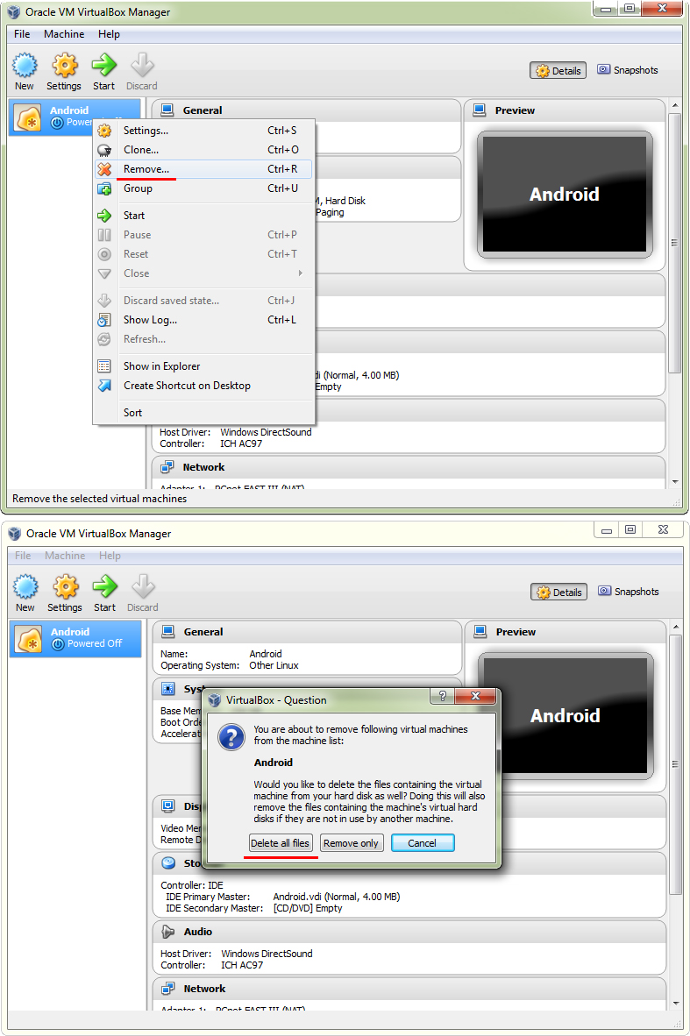Open Settings gear in top window toolbar
The height and width of the screenshot is (1036, 690).
point(65,66)
